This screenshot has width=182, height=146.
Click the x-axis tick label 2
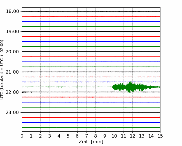[x=40, y=136]
